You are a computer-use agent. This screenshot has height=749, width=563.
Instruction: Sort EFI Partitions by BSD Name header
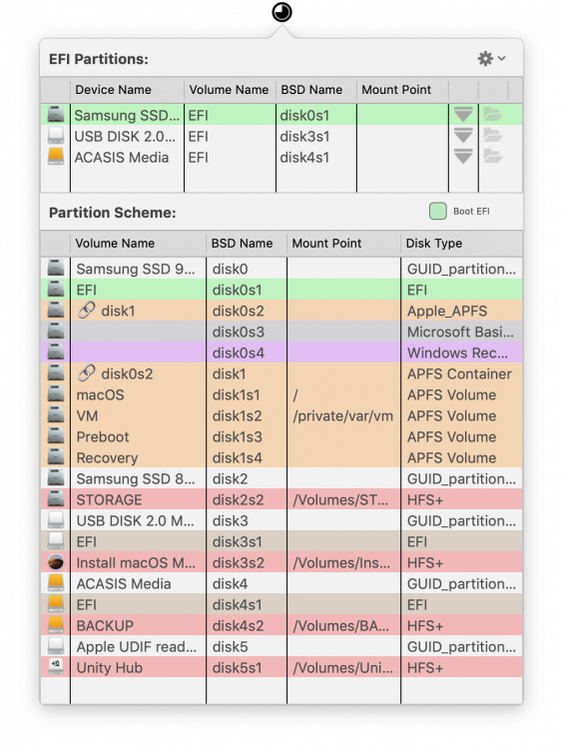(316, 90)
